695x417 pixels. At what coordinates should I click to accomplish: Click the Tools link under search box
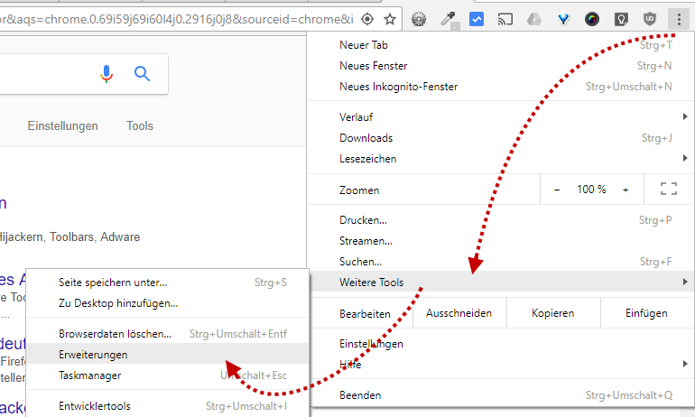(x=140, y=126)
